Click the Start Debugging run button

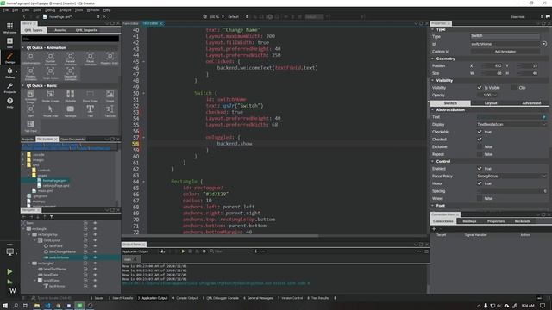(x=9, y=282)
